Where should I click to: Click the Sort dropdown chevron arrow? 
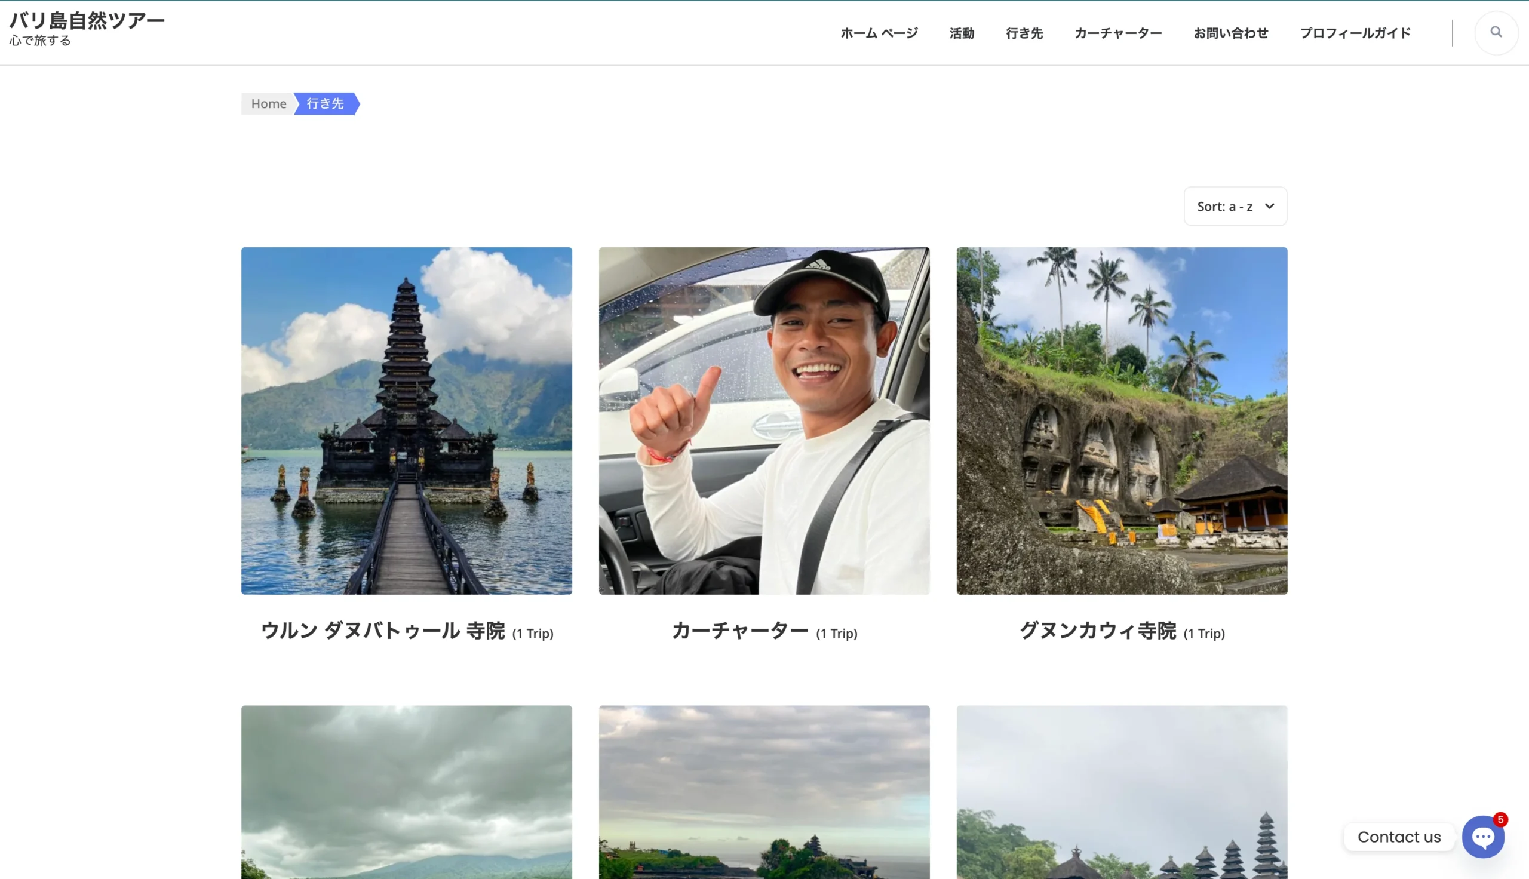pyautogui.click(x=1269, y=207)
